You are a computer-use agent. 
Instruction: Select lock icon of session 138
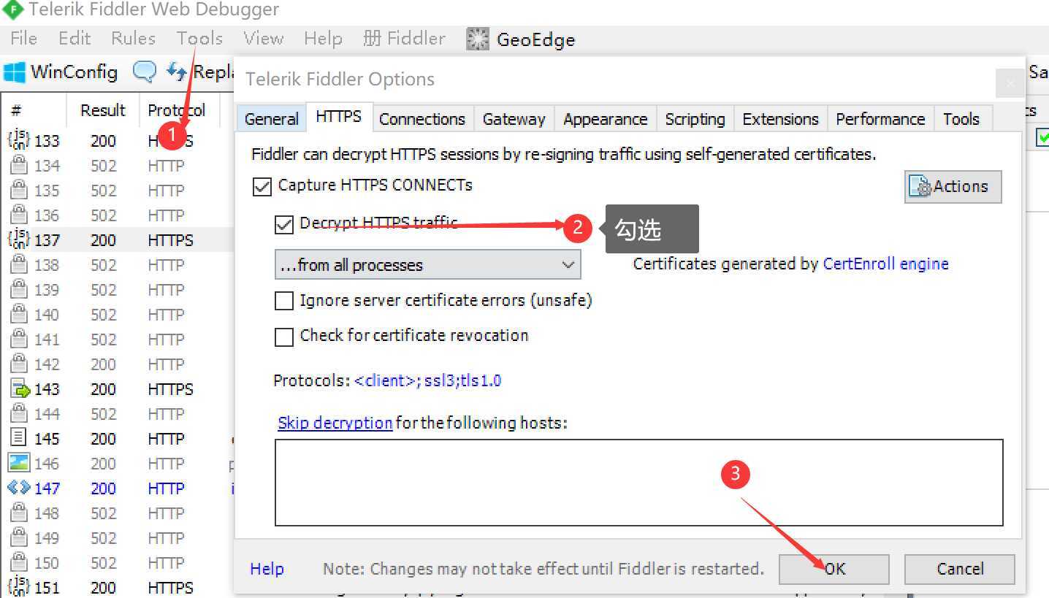coord(19,264)
